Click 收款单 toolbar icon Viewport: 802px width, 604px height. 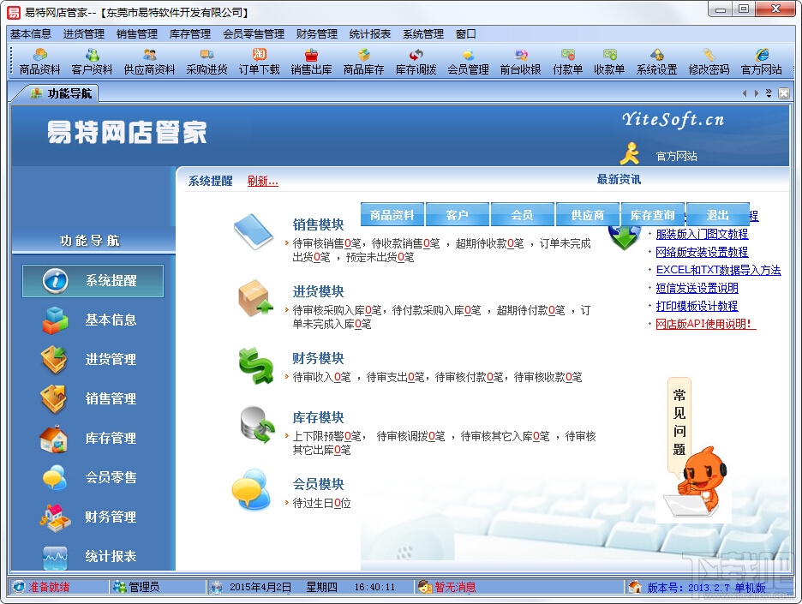(x=609, y=62)
